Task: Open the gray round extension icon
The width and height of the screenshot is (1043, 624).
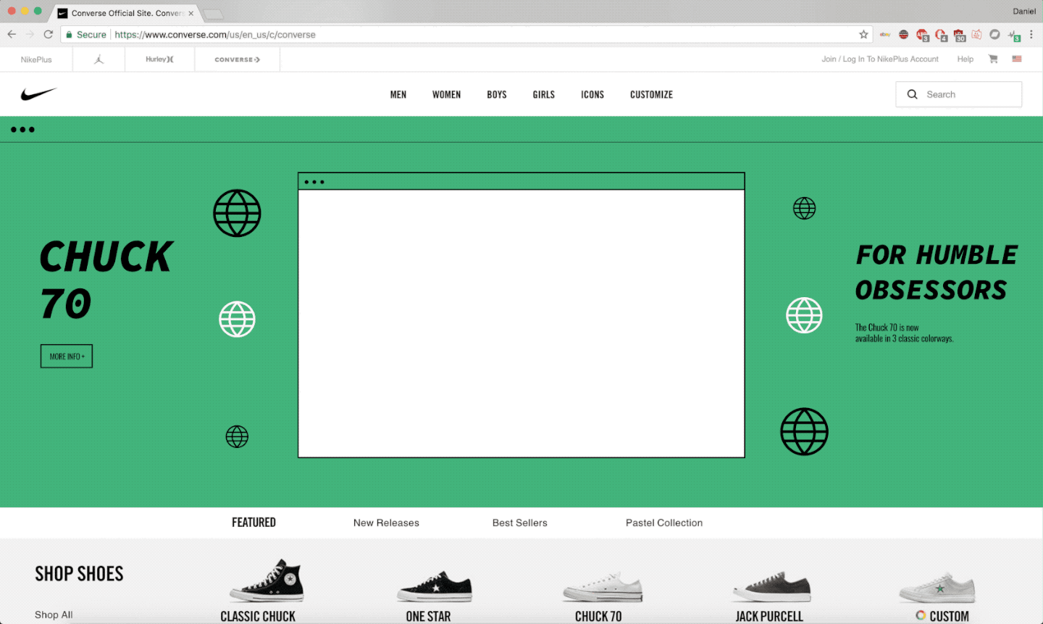Action: point(994,34)
